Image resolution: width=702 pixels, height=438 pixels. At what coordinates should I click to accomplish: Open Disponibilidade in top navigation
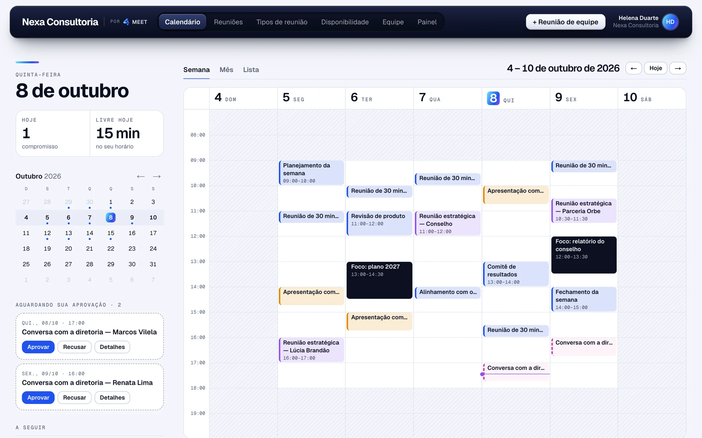point(345,22)
